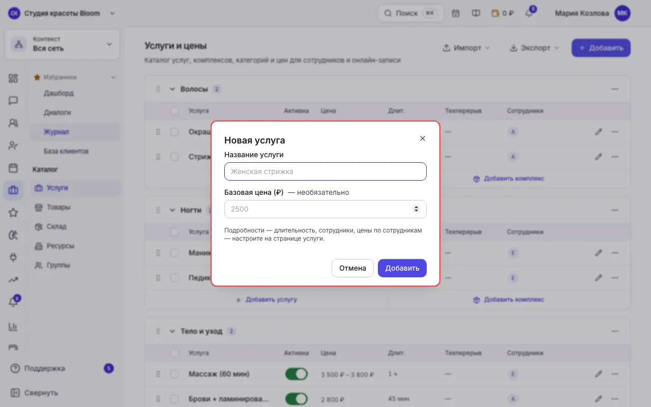Open the book documentation icon
651x407 pixels.
476,13
